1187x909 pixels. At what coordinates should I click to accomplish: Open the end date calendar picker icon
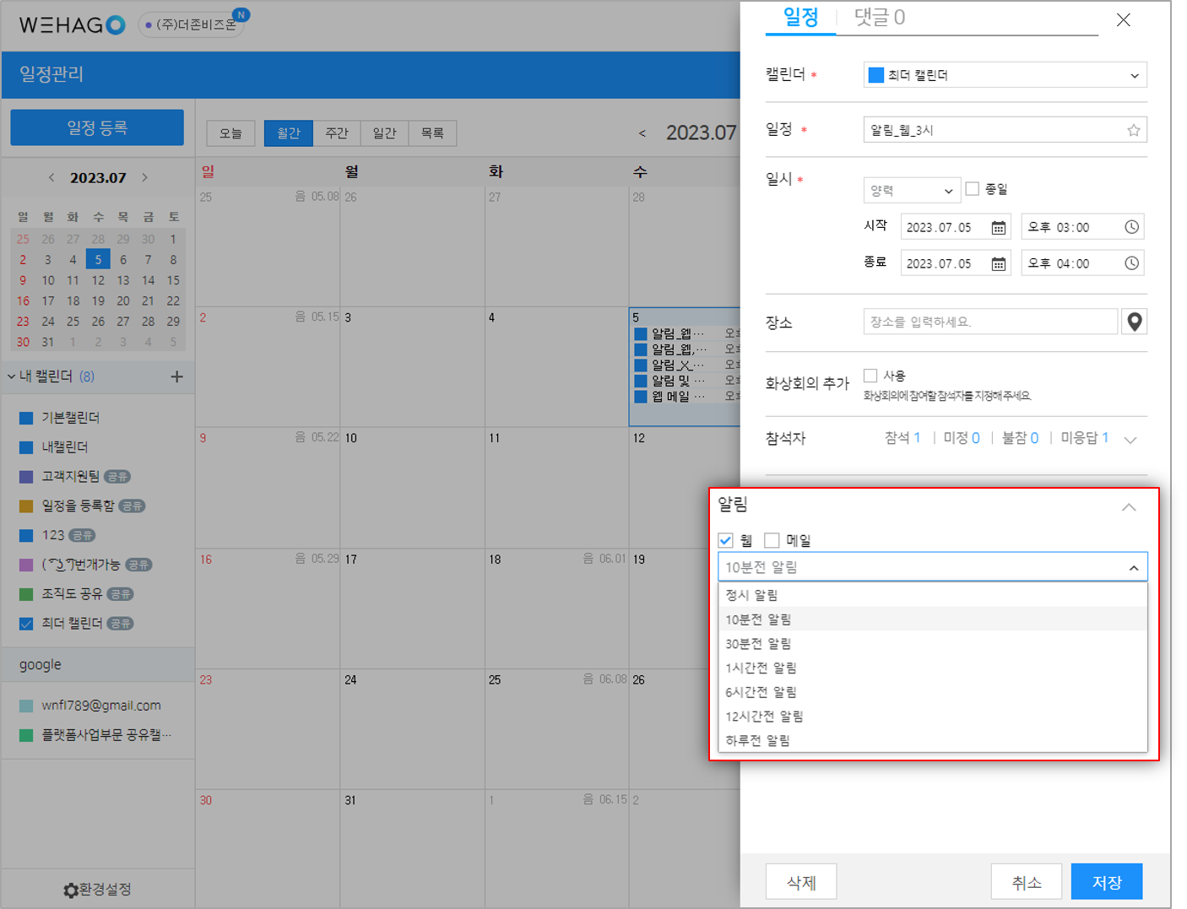[998, 264]
